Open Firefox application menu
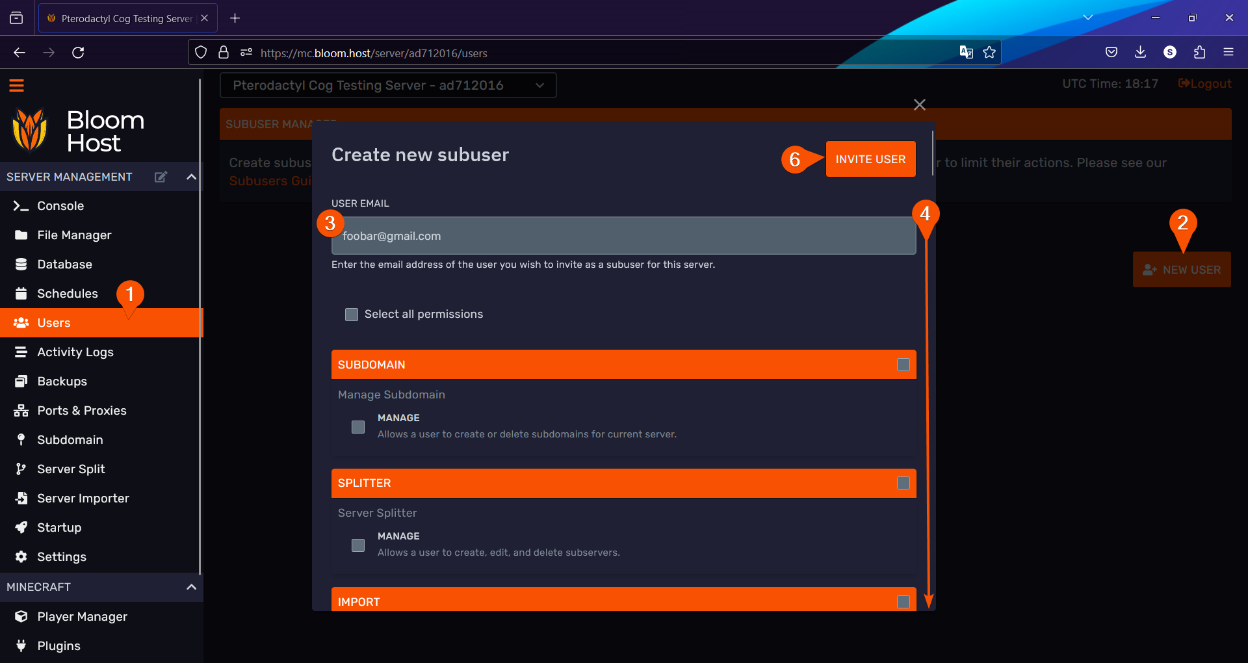The image size is (1248, 663). point(1228,53)
